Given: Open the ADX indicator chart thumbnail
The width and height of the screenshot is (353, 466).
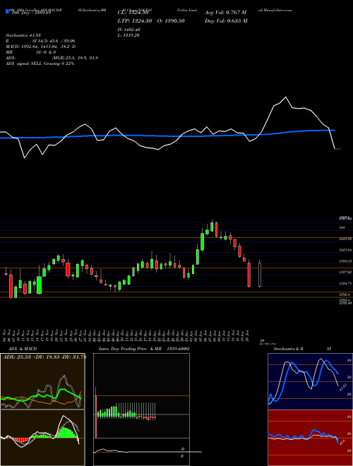Looking at the screenshot, I should click(42, 381).
